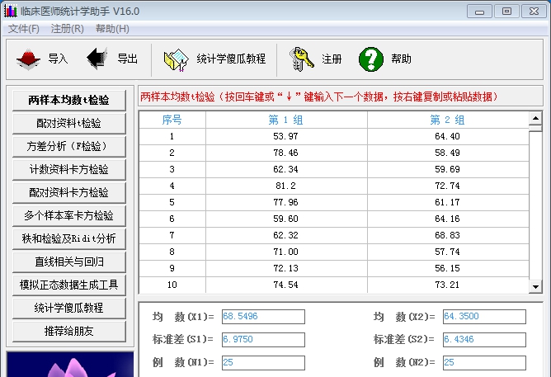Click the 标准差(S1) input field
Viewport: 551px width, 377px height.
point(263,340)
